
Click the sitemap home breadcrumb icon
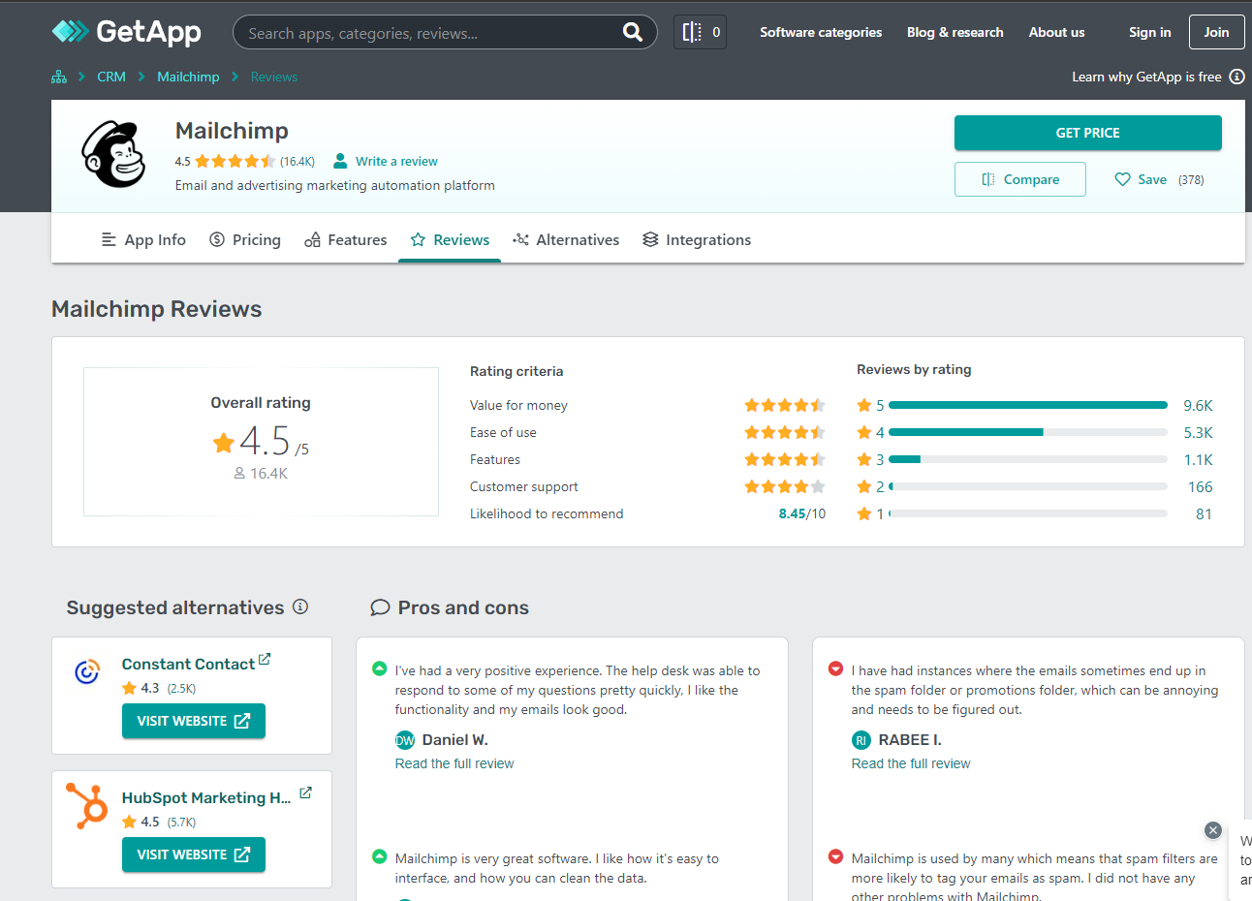(x=59, y=77)
